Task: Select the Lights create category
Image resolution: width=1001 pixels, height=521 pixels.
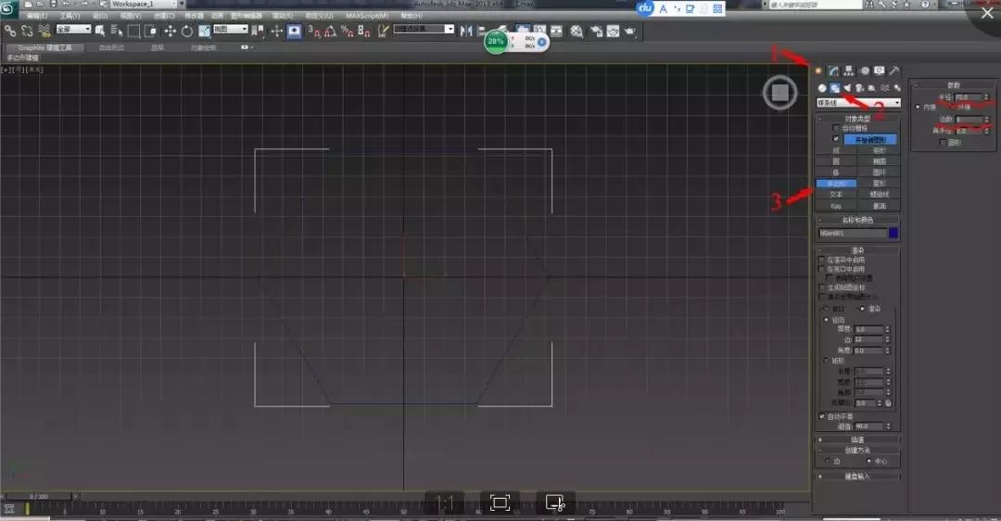Action: coord(847,88)
